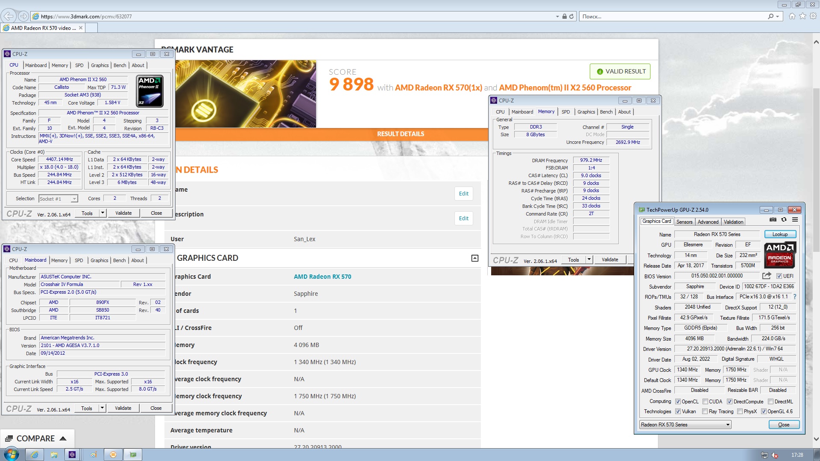Viewport: 820px width, 461px height.
Task: Switch to the Advanced tab in GPU-Z
Action: coord(708,222)
